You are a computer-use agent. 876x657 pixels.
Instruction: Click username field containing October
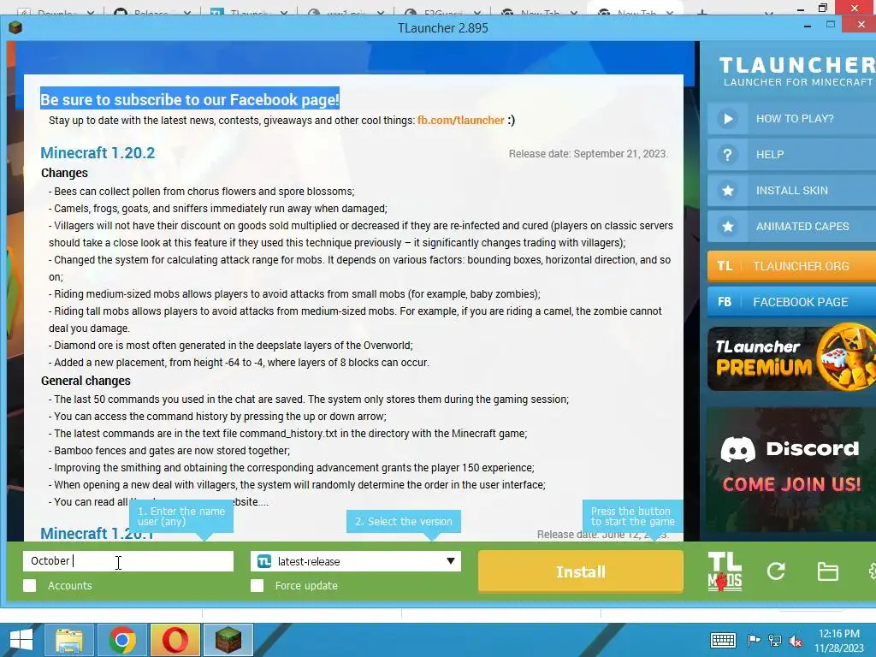[128, 561]
